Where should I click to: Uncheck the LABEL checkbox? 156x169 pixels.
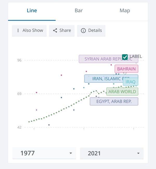tap(125, 57)
